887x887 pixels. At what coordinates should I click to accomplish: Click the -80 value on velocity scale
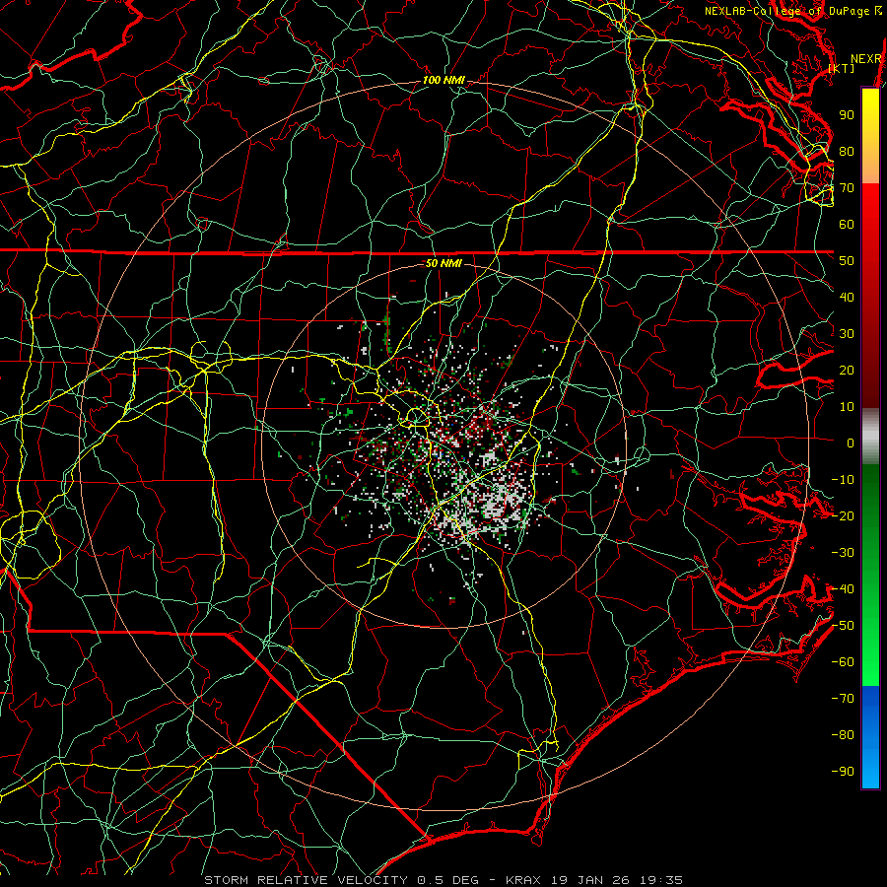(x=843, y=735)
